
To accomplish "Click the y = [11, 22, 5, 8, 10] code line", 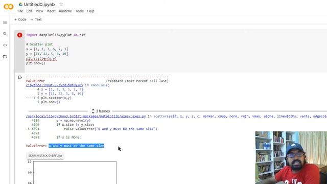I will [x=47, y=54].
